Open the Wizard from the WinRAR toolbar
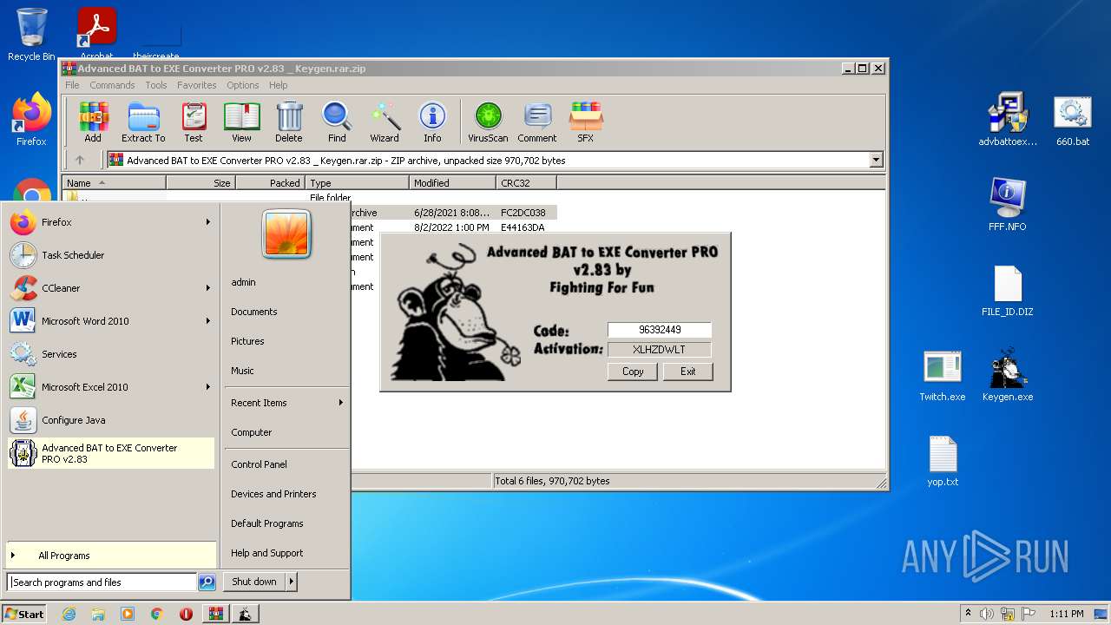1111x625 pixels. point(385,122)
